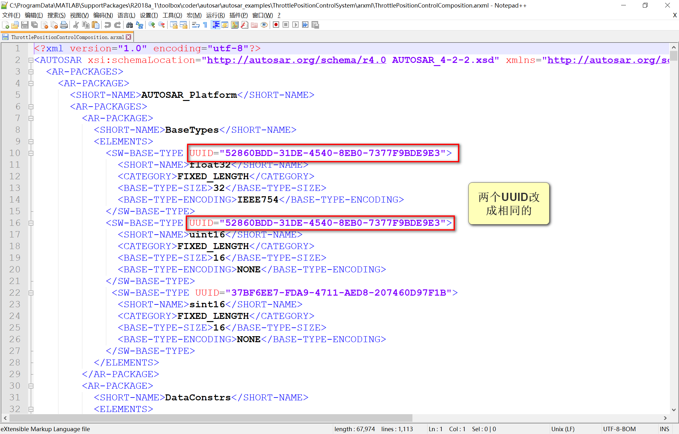Screen dimensions: 679x434
Task: Save the current file
Action: (x=25, y=25)
